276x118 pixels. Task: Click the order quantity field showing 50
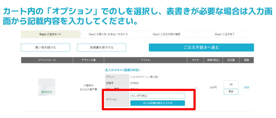[231, 85]
